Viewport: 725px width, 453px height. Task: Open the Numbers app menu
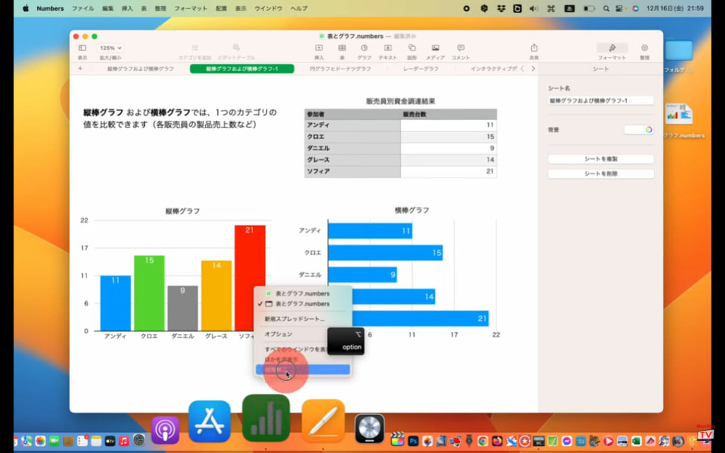point(50,8)
